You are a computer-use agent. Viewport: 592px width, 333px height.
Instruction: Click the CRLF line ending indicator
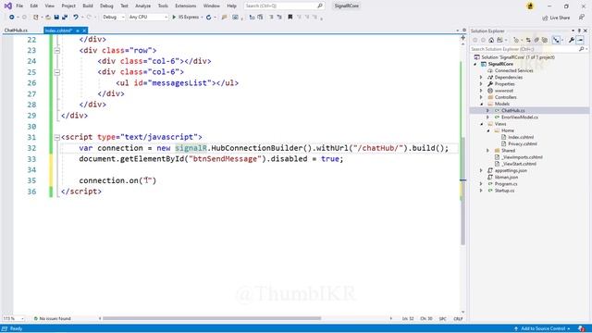[x=458, y=319]
